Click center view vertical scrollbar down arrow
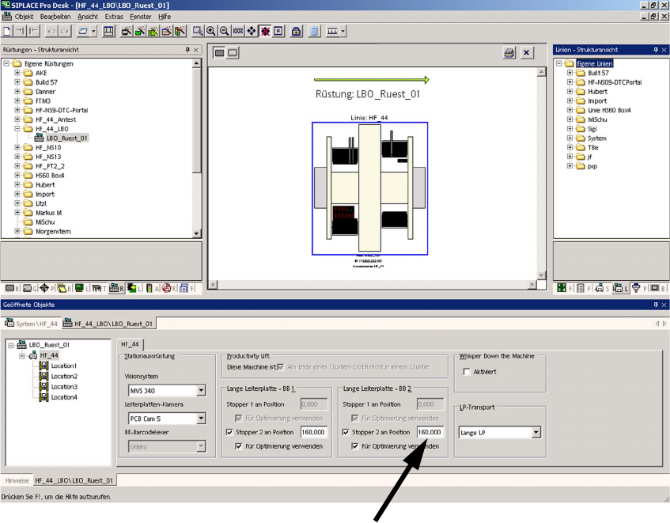 pos(541,275)
